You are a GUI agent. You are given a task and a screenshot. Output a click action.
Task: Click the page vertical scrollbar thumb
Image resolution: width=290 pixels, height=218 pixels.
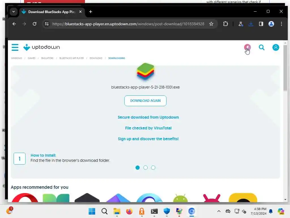285,68
